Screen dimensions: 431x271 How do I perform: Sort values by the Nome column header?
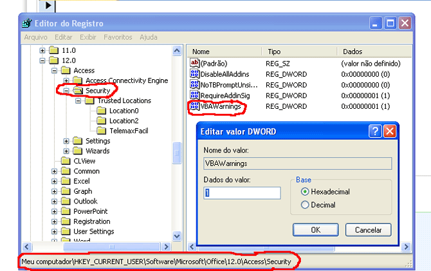225,51
